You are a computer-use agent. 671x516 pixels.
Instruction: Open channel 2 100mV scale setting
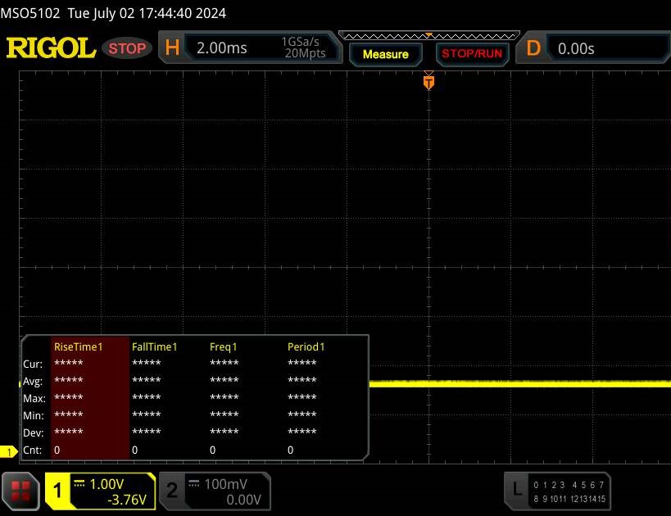click(225, 484)
